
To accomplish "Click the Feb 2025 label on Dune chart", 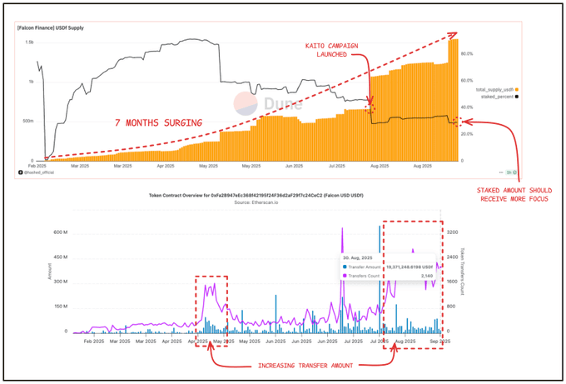I will [x=37, y=166].
